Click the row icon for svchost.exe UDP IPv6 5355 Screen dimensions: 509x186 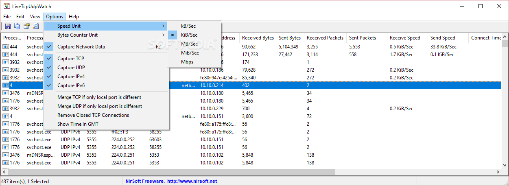(x=6, y=132)
